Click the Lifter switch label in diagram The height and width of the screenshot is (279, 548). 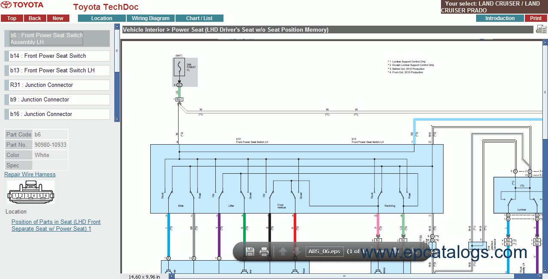[x=231, y=206]
